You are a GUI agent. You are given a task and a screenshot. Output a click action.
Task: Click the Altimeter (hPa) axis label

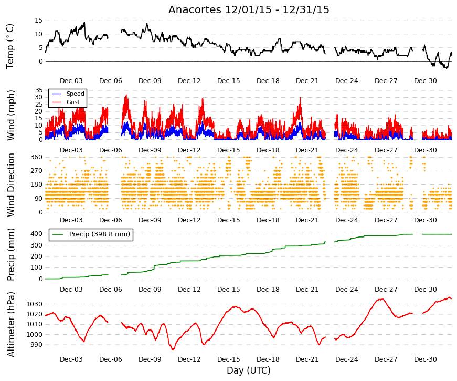pyautogui.click(x=10, y=324)
